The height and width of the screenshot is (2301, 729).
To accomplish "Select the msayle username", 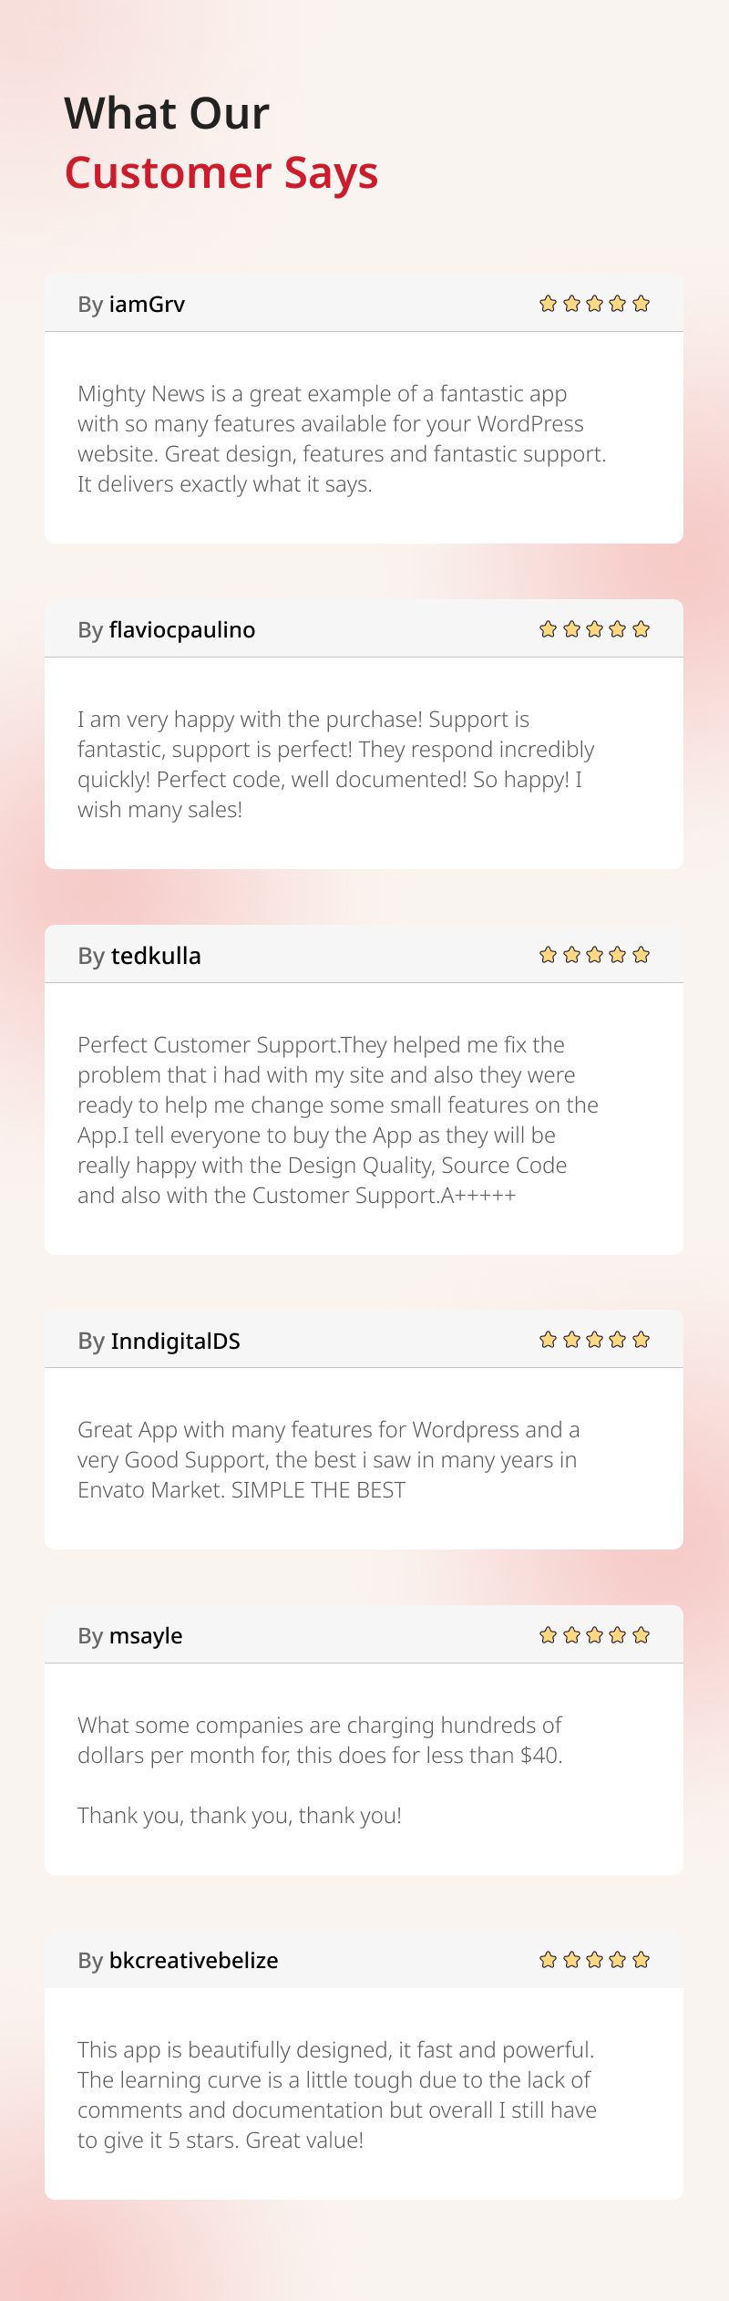I will (146, 1636).
